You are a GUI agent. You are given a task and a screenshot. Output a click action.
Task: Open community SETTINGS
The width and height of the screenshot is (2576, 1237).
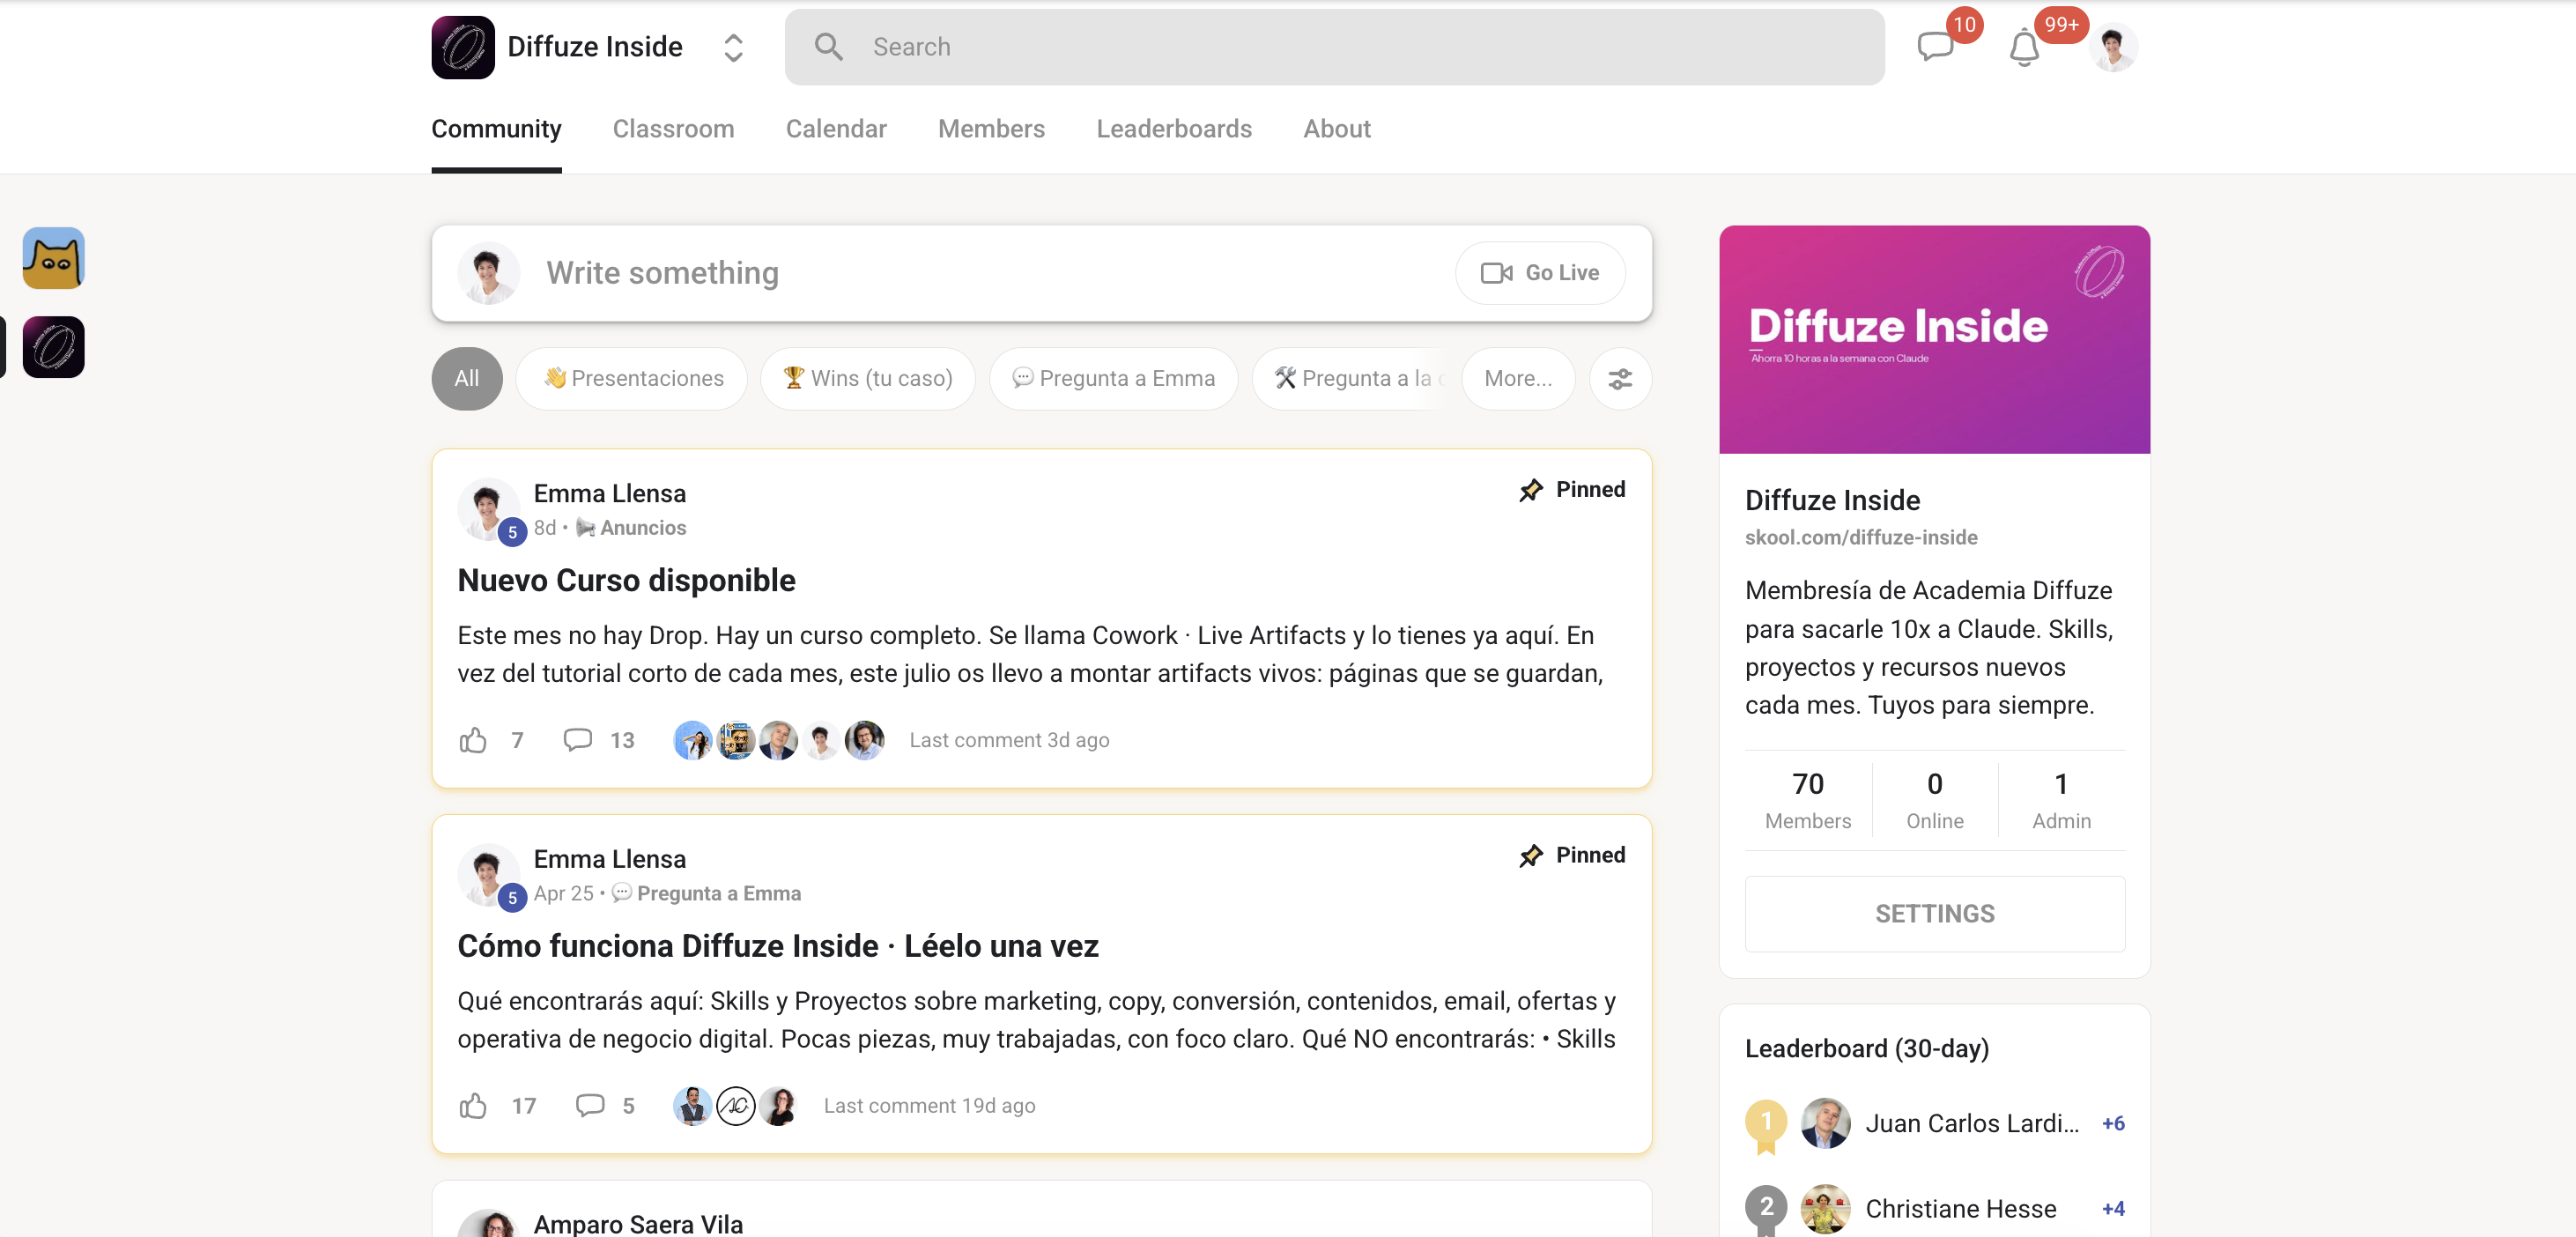pos(1934,914)
